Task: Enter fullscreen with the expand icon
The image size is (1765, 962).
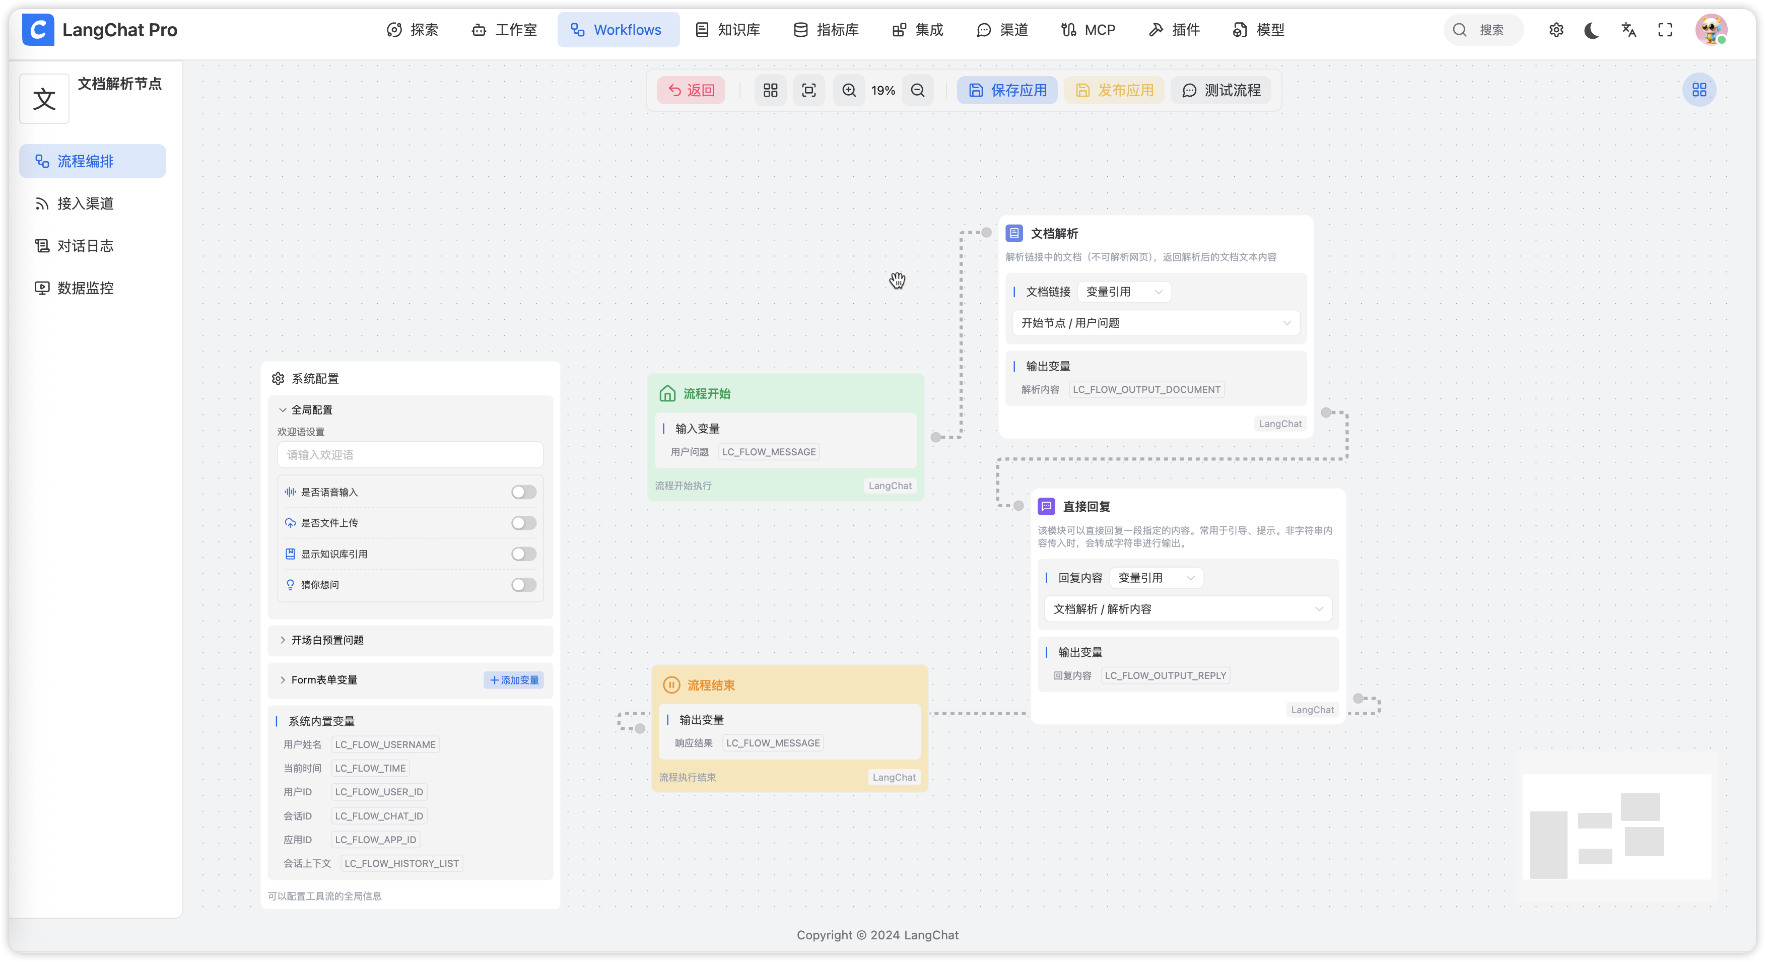Action: pos(1665,30)
